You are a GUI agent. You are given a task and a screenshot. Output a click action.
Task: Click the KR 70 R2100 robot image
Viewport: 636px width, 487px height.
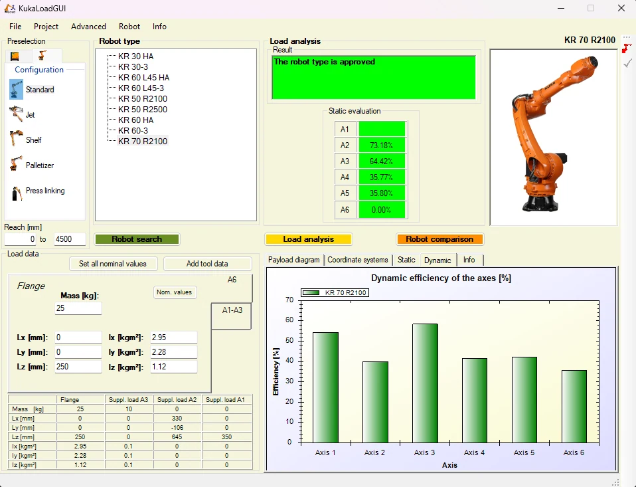tap(554, 137)
